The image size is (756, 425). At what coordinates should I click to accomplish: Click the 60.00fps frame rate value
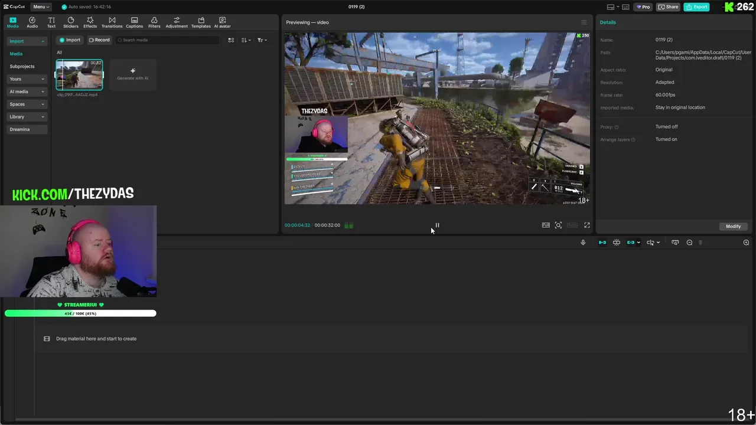click(665, 95)
